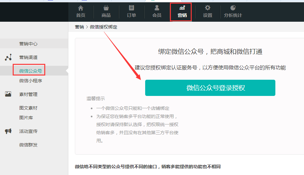Click the 活动宣传 megaphone icon
304x175 pixels.
8,131
